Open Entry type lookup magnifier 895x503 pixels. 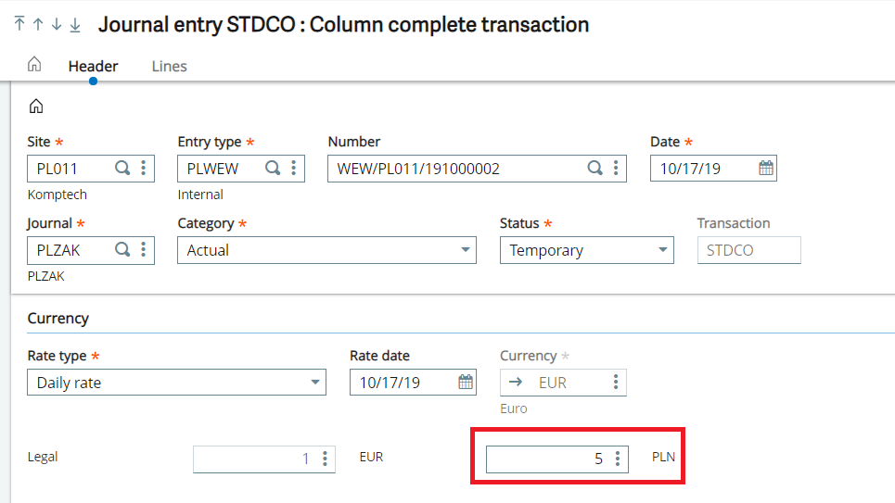pos(273,169)
